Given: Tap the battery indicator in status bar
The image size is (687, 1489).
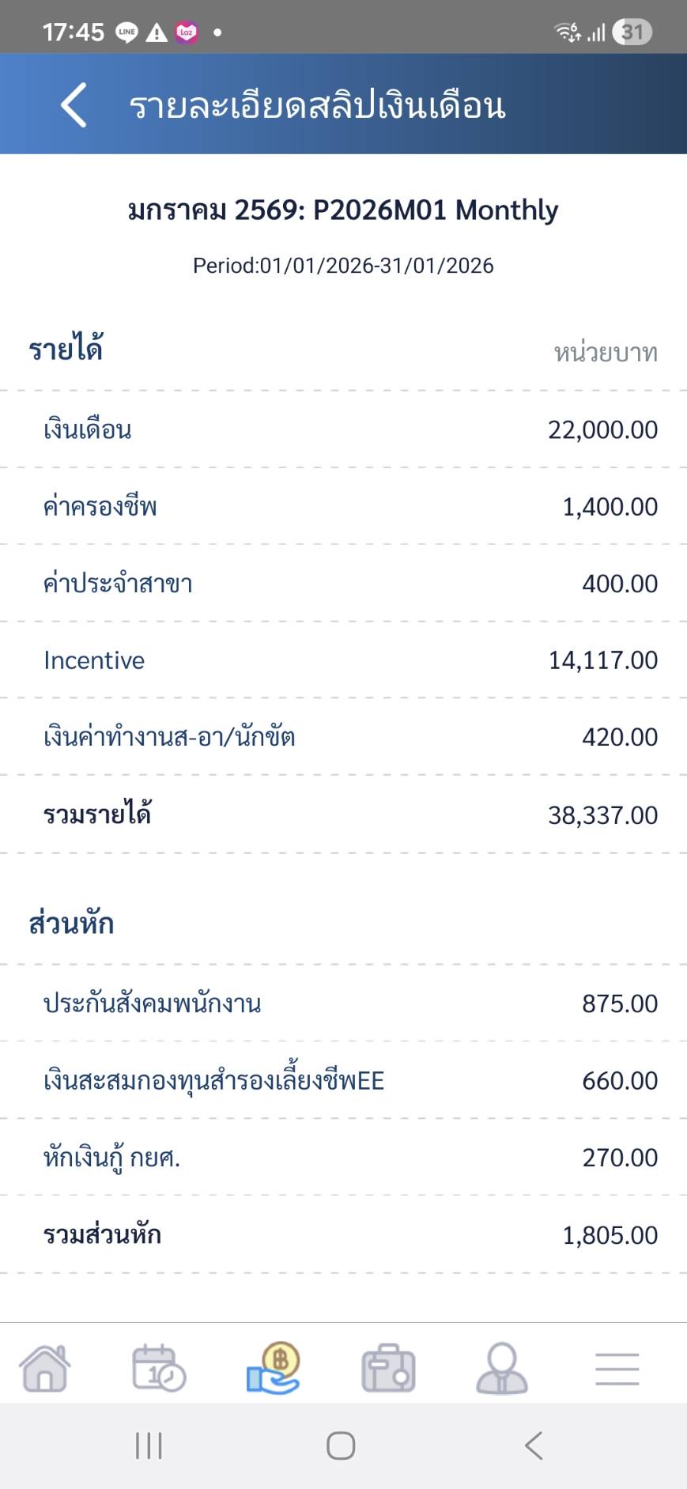Looking at the screenshot, I should [x=632, y=32].
